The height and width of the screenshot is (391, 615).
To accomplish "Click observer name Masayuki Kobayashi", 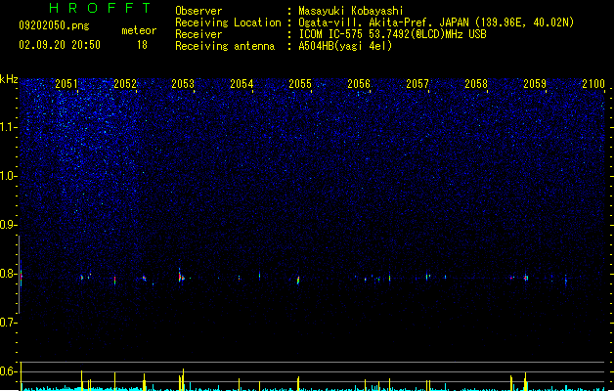I will tap(351, 11).
